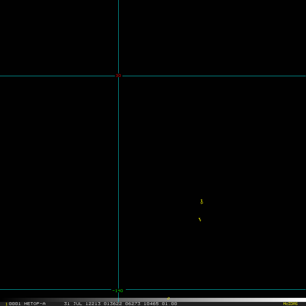
Task: Click frame number 1 indicator
Action: [x=6, y=304]
